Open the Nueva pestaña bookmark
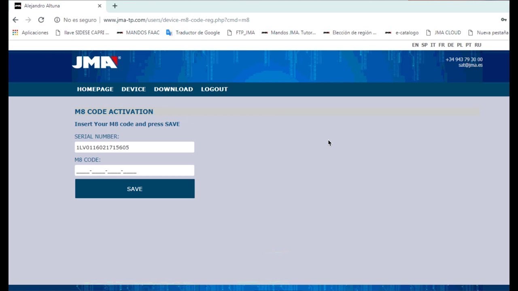518x291 pixels. (x=488, y=32)
